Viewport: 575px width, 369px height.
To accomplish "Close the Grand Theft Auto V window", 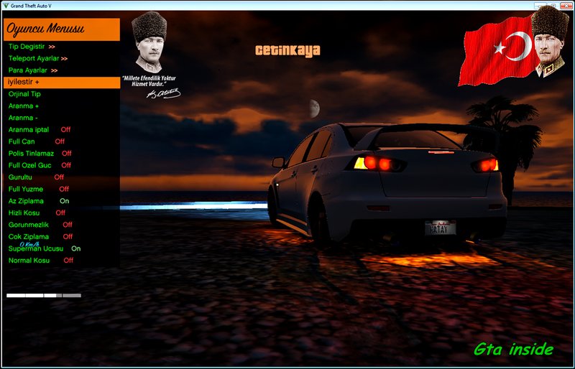I will tap(566, 6).
